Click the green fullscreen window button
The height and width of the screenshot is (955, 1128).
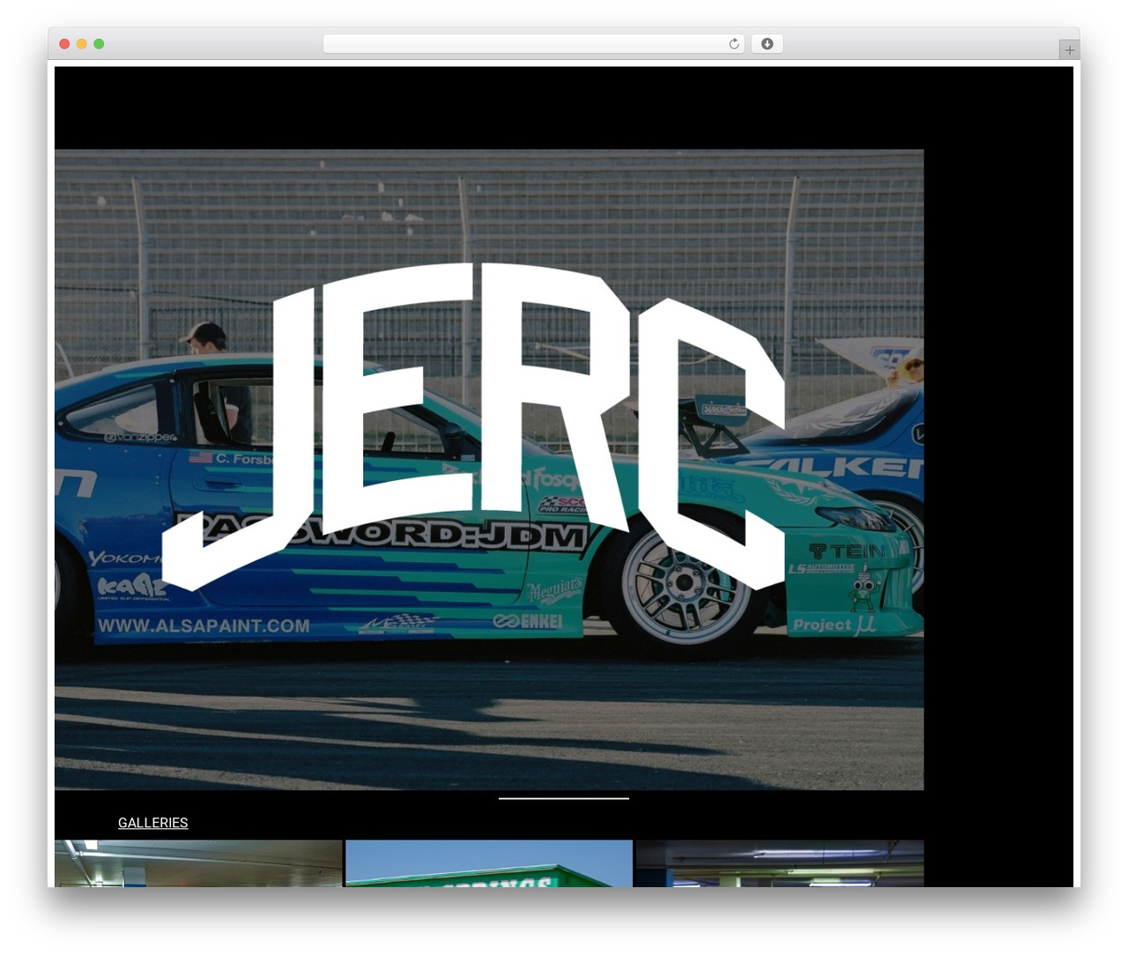tap(99, 44)
